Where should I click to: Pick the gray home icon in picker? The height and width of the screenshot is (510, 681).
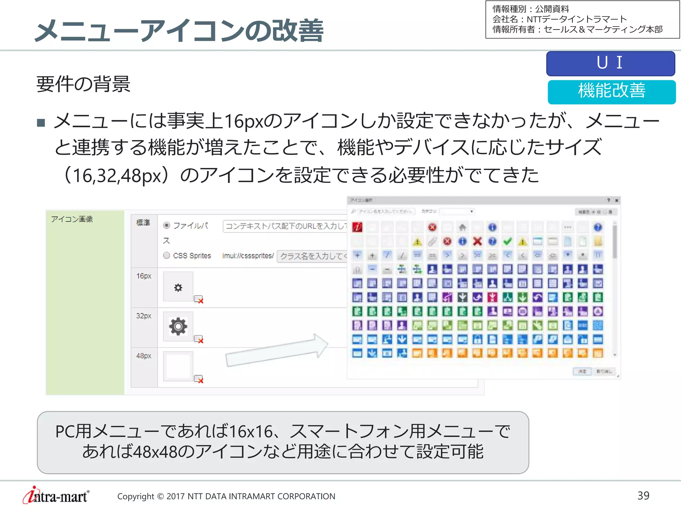462,227
